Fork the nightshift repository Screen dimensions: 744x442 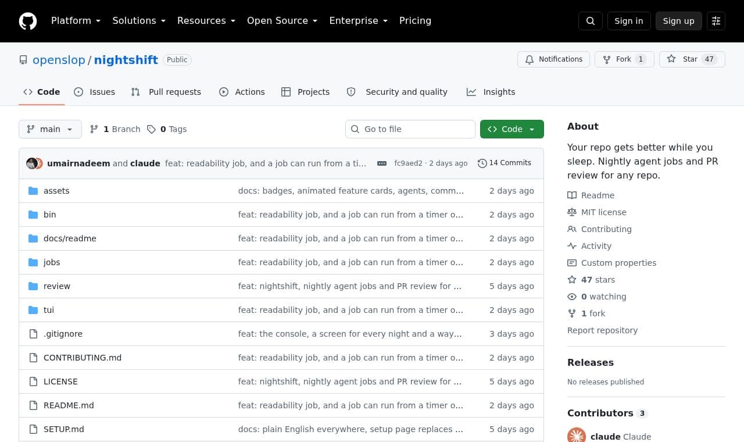(624, 59)
